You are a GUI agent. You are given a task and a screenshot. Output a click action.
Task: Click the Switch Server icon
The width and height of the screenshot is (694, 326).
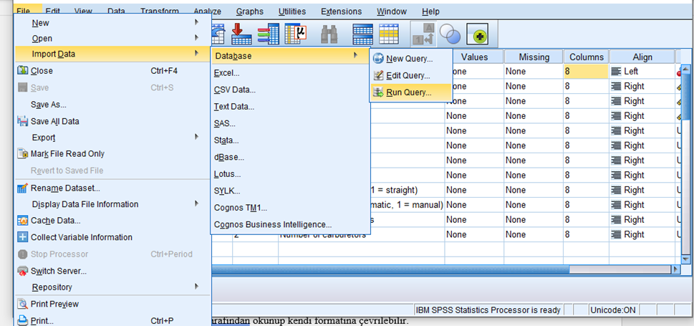pos(23,271)
